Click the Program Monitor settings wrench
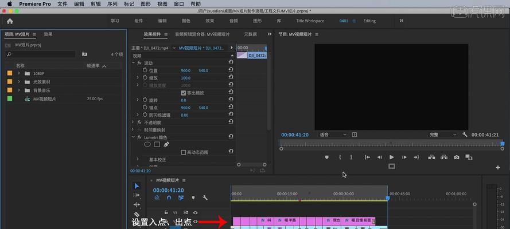The image size is (510, 229). click(465, 135)
